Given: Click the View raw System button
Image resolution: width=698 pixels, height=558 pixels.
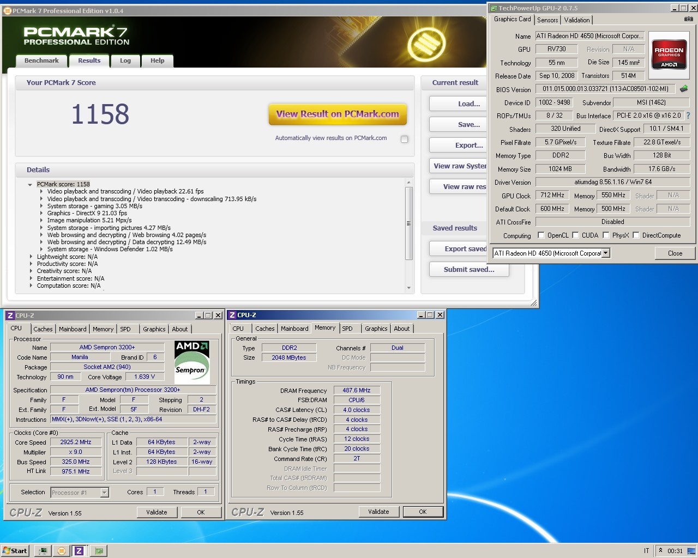Looking at the screenshot, I should 458,166.
